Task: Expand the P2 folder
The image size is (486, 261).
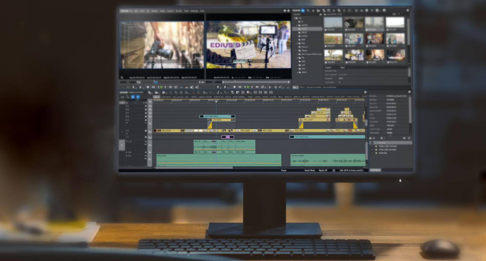Action: click(297, 58)
